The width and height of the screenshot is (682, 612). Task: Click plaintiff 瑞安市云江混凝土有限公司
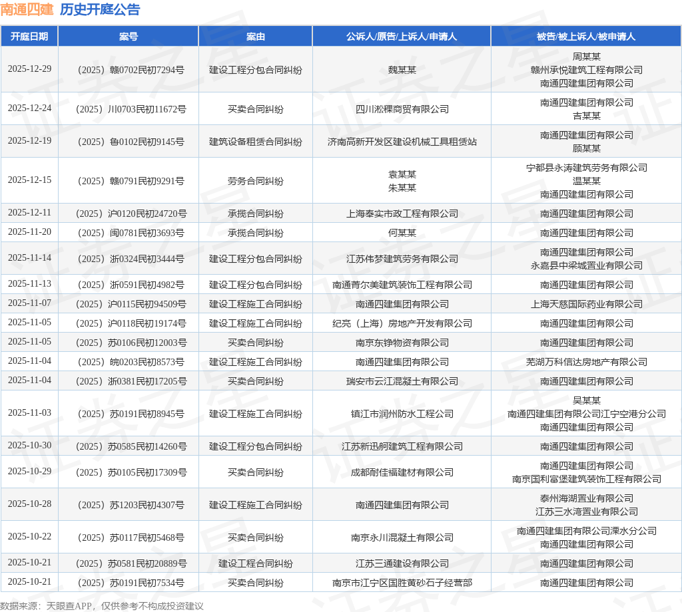tap(402, 381)
